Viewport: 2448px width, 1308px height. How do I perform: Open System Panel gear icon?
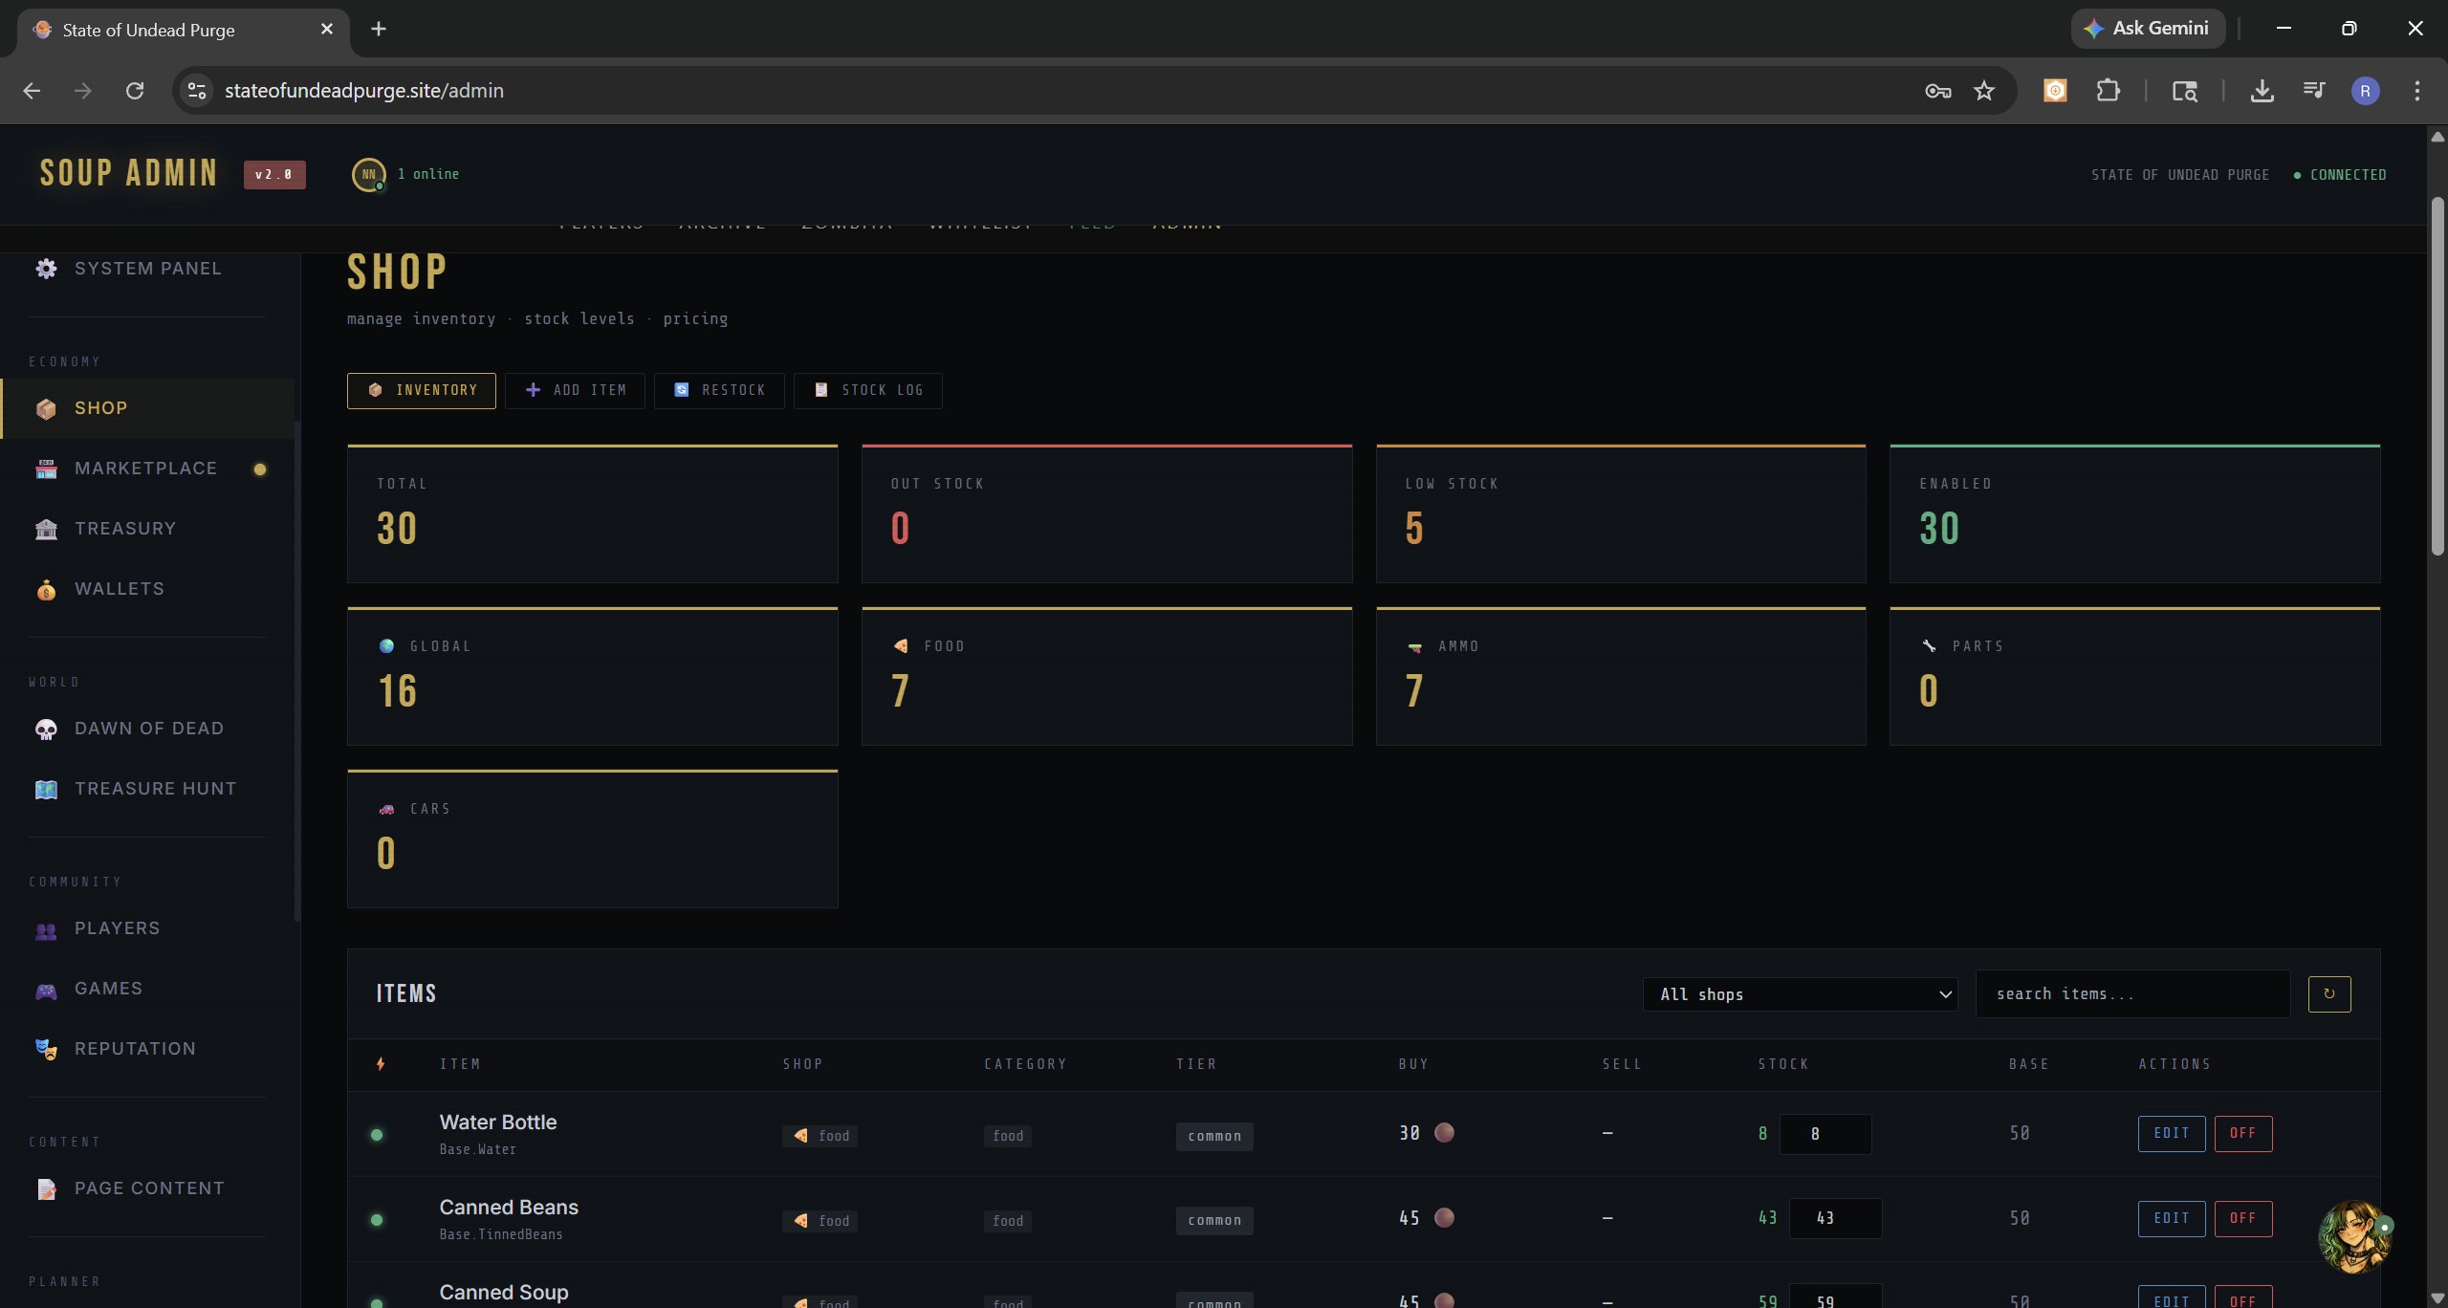(x=46, y=269)
